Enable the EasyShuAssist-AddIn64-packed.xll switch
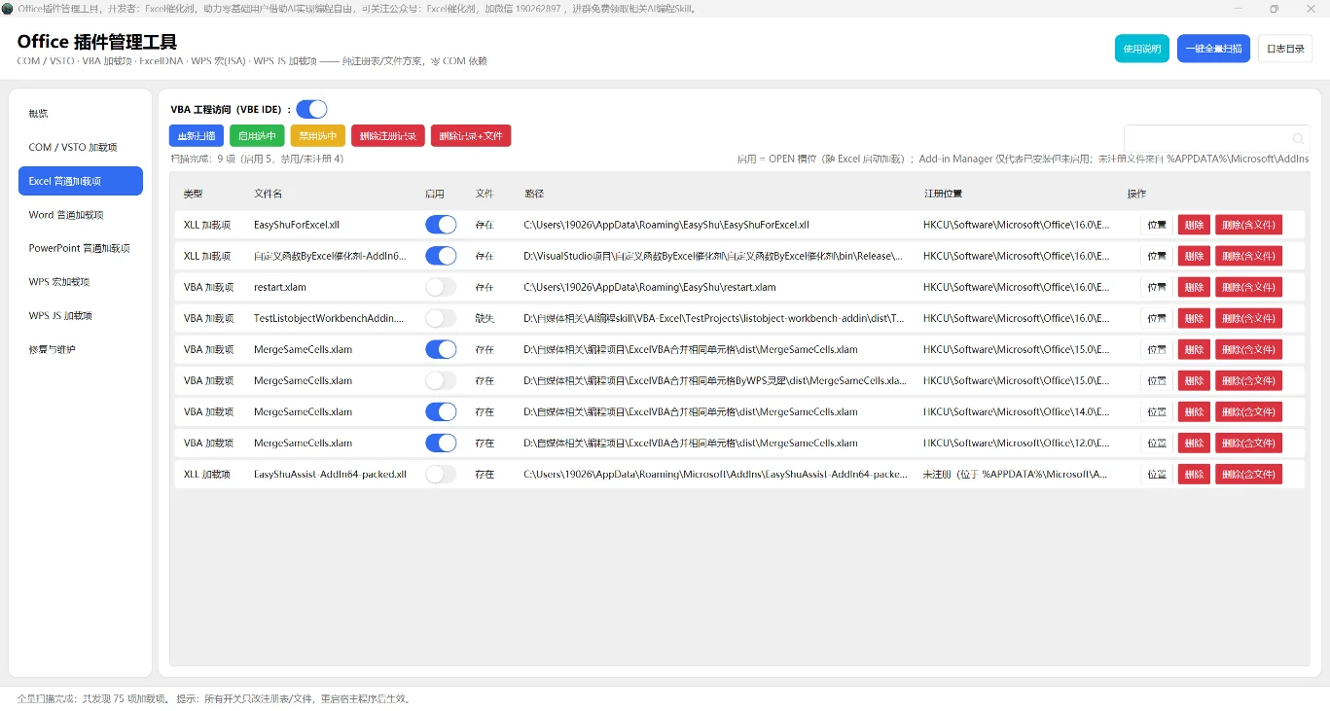This screenshot has height=711, width=1330. click(x=441, y=474)
